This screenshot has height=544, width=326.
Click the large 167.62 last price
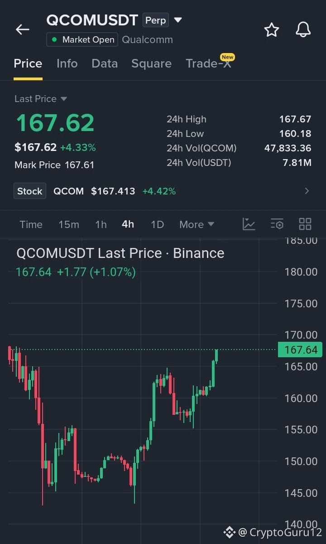(x=55, y=123)
